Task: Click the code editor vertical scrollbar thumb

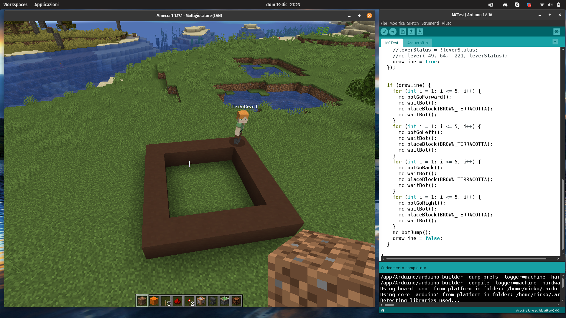Action: pos(563,214)
